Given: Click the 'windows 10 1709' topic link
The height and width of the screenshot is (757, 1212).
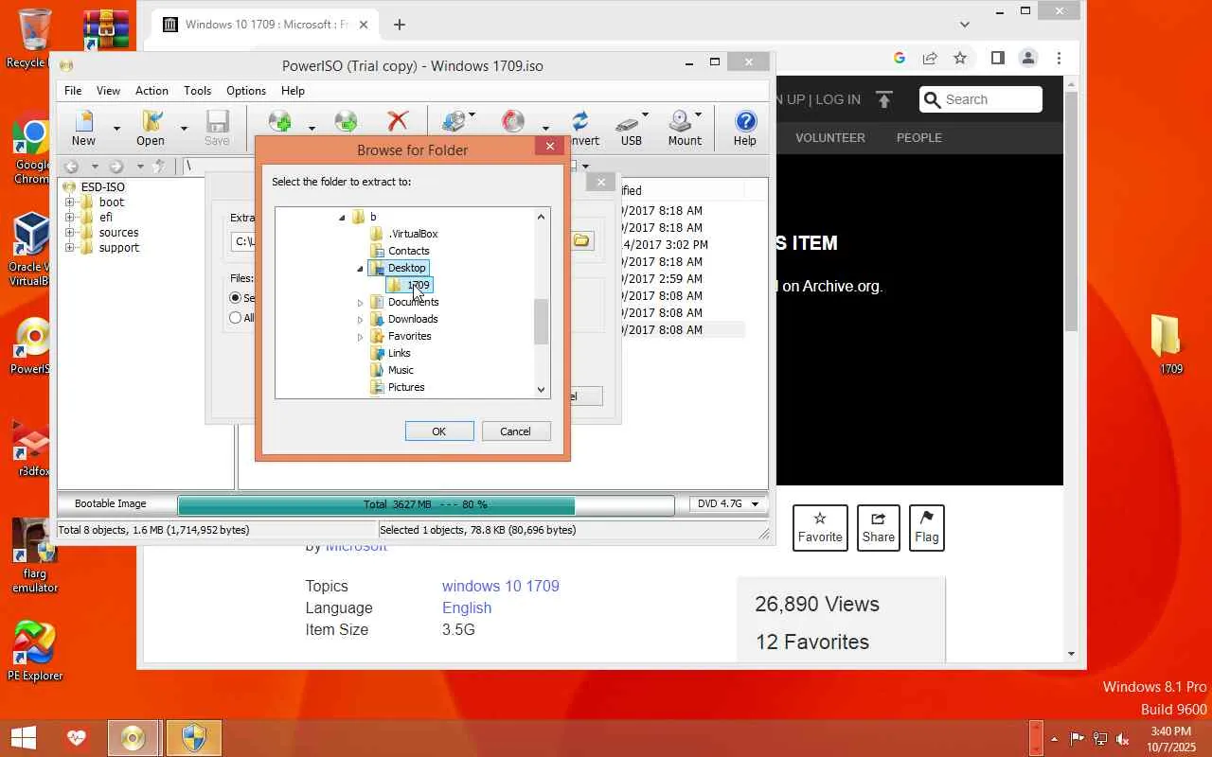Looking at the screenshot, I should pyautogui.click(x=501, y=586).
